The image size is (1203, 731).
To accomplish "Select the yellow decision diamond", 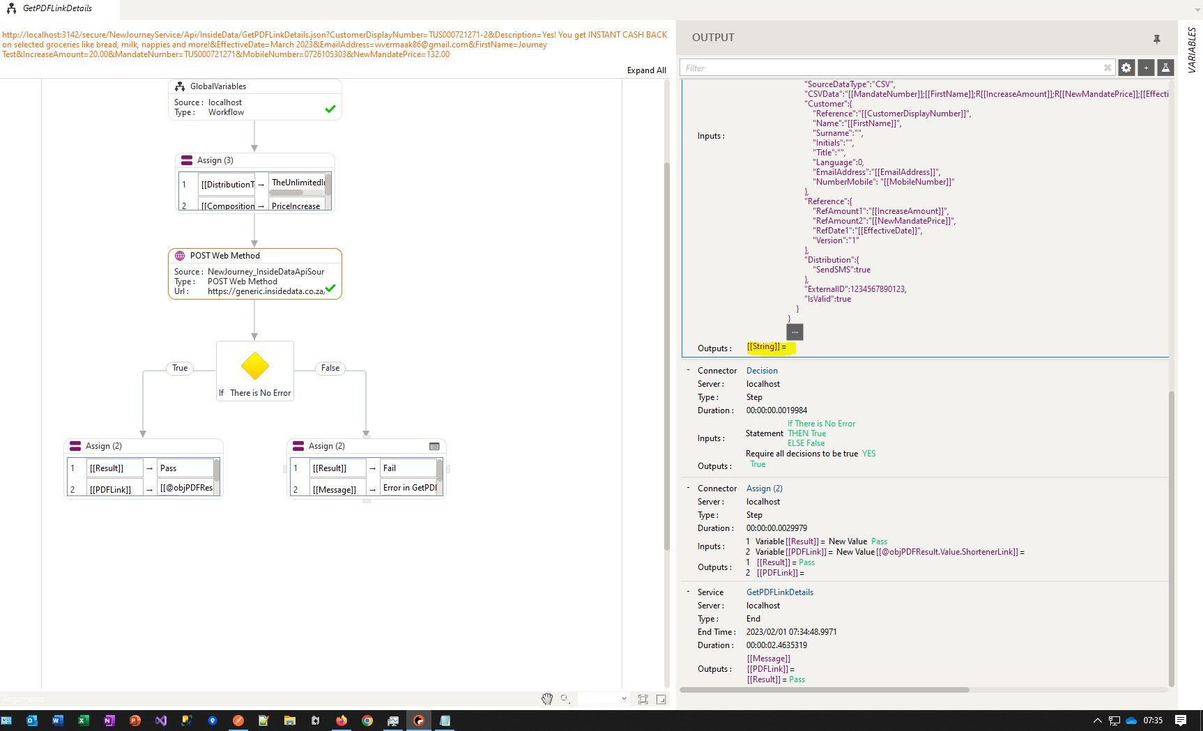I will (255, 366).
